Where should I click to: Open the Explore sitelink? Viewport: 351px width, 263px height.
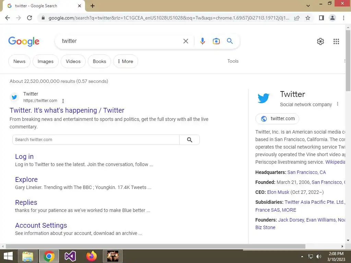(x=26, y=179)
